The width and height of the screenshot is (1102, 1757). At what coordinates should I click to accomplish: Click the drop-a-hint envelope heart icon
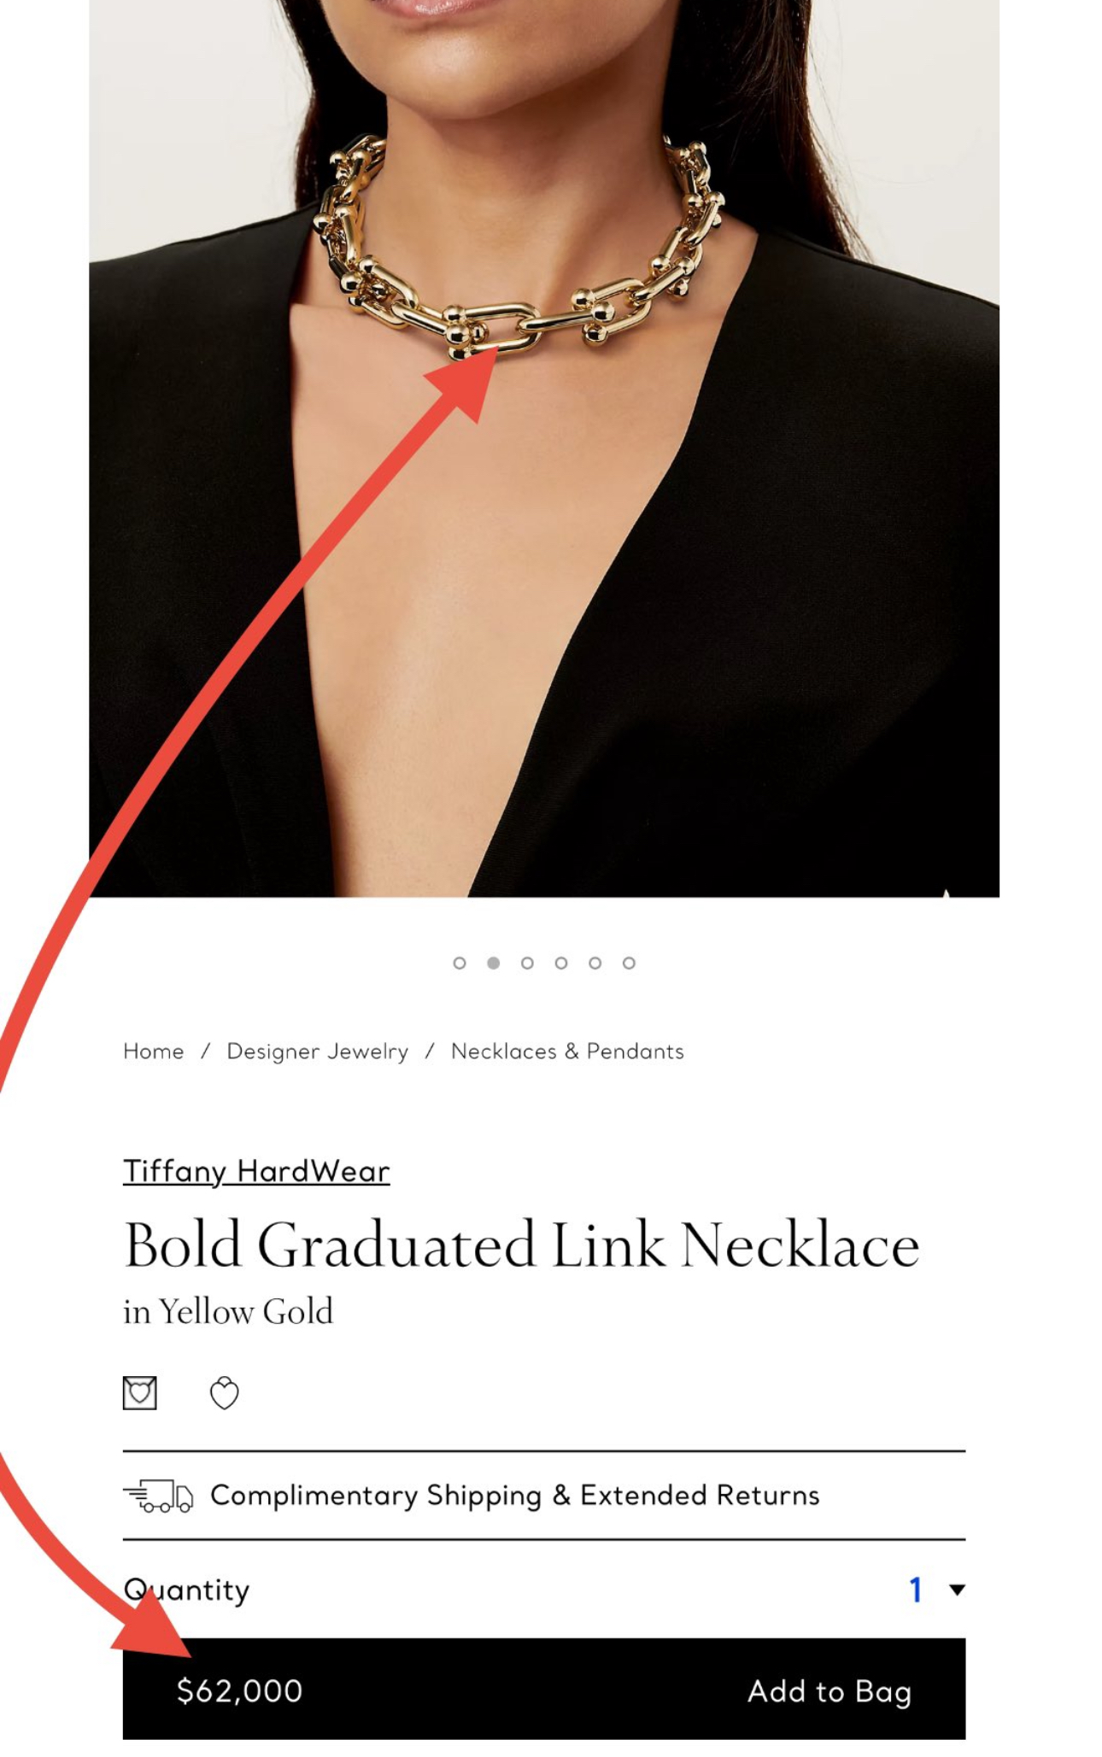click(x=139, y=1393)
